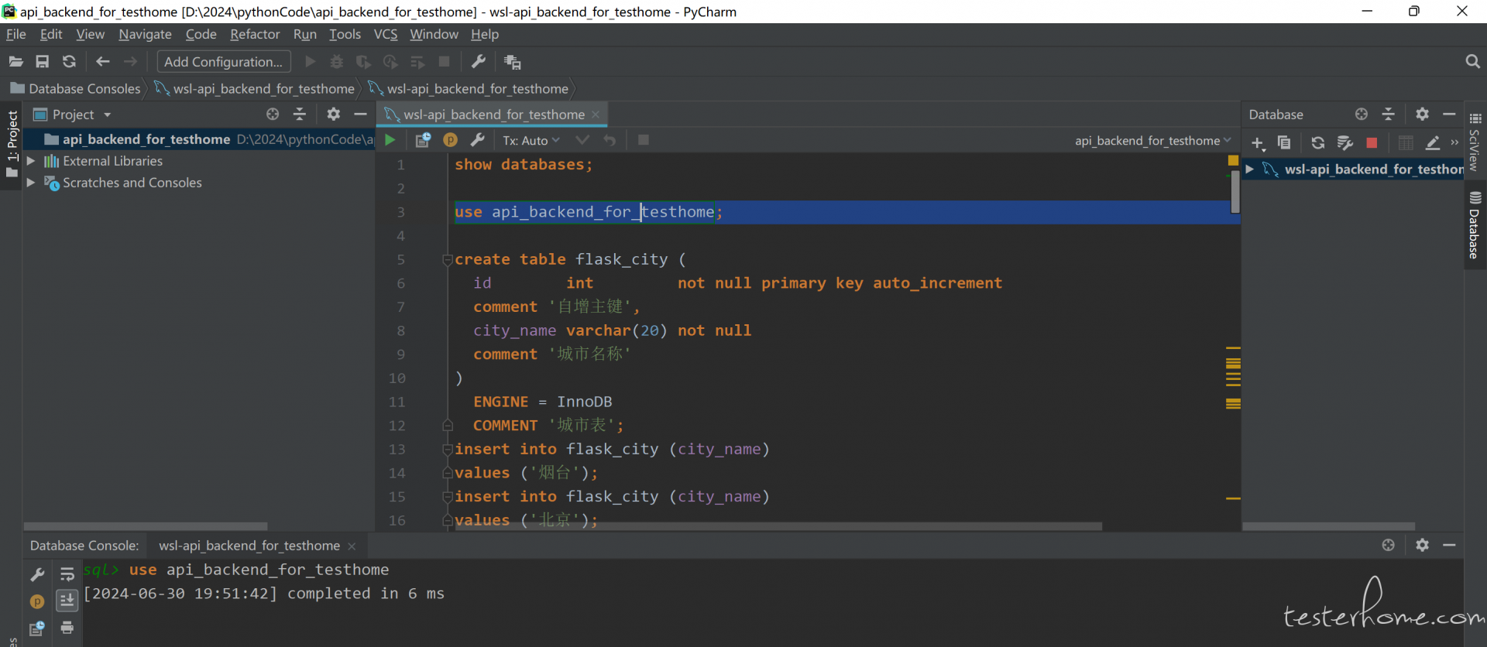
Task: Show more Database toolbar actions chevron
Action: click(x=1454, y=142)
